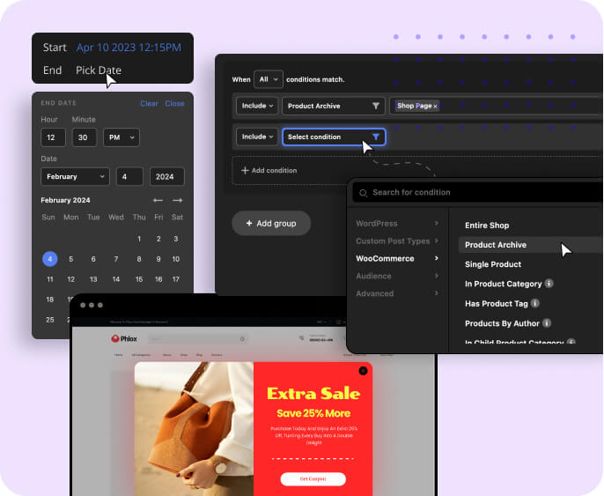This screenshot has height=496, width=604.
Task: Click the Start date Apr 10 2023 12:15PM
Action: click(x=129, y=48)
